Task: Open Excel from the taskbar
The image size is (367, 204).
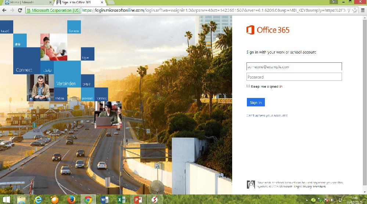Action: pos(121,200)
